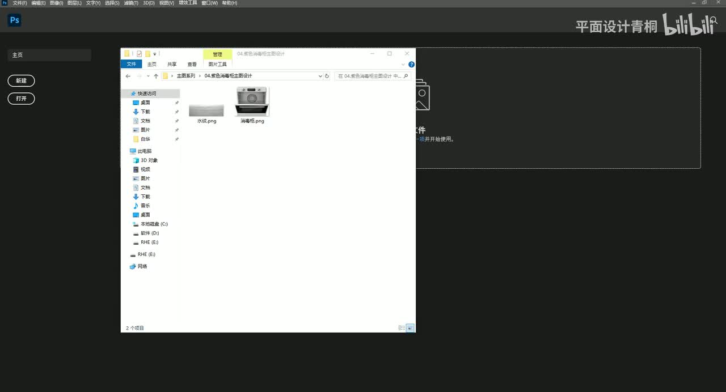Expand the Explorer ribbon chevron
Image resolution: width=726 pixels, height=392 pixels.
click(x=403, y=65)
